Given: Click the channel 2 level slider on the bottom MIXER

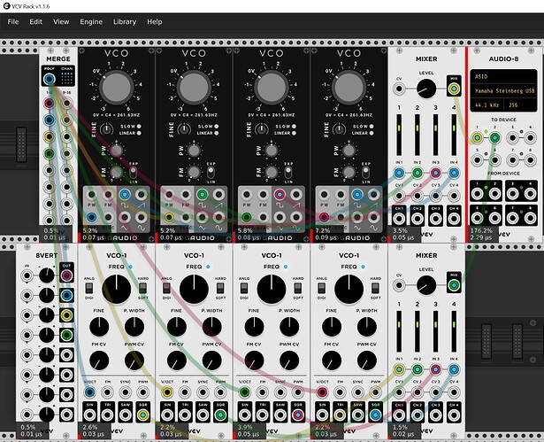Looking at the screenshot, I should click(x=418, y=331).
